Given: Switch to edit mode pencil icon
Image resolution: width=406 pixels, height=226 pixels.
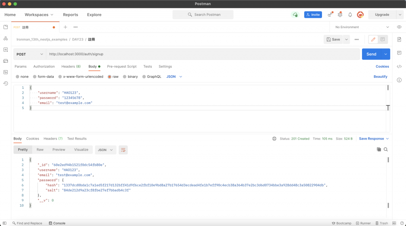Looking at the screenshot, I should tap(373, 39).
